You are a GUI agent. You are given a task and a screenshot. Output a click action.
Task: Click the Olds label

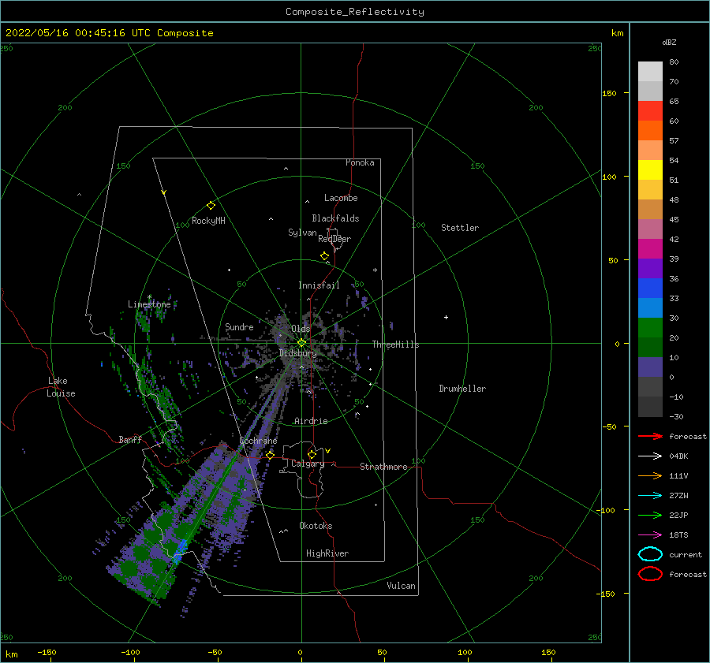pyautogui.click(x=301, y=329)
